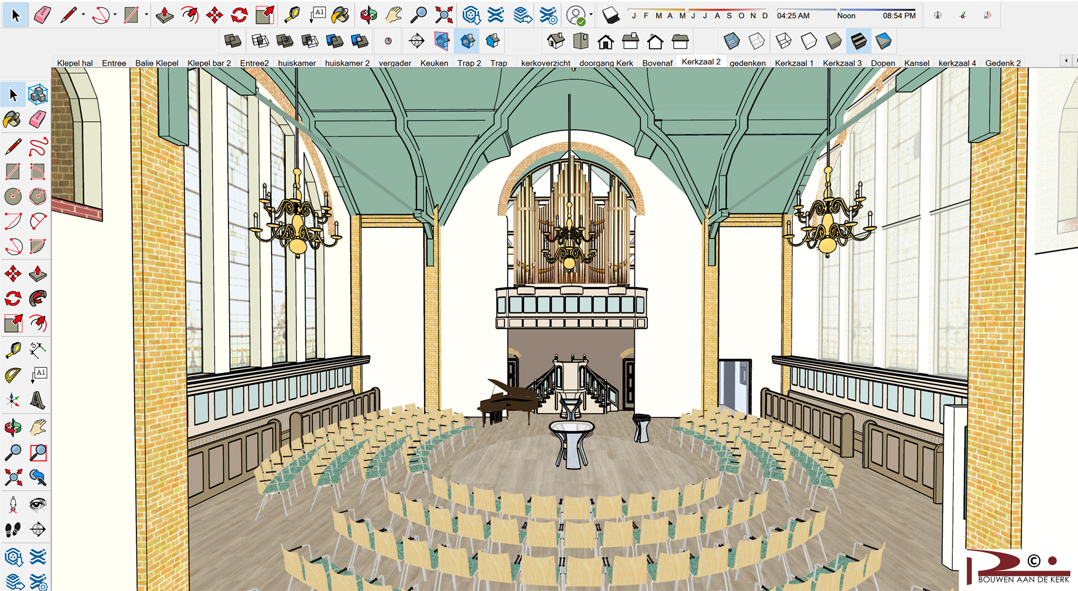This screenshot has height=591, width=1078.
Task: Open dropdown arrow beside Pencil tool
Action: click(83, 15)
